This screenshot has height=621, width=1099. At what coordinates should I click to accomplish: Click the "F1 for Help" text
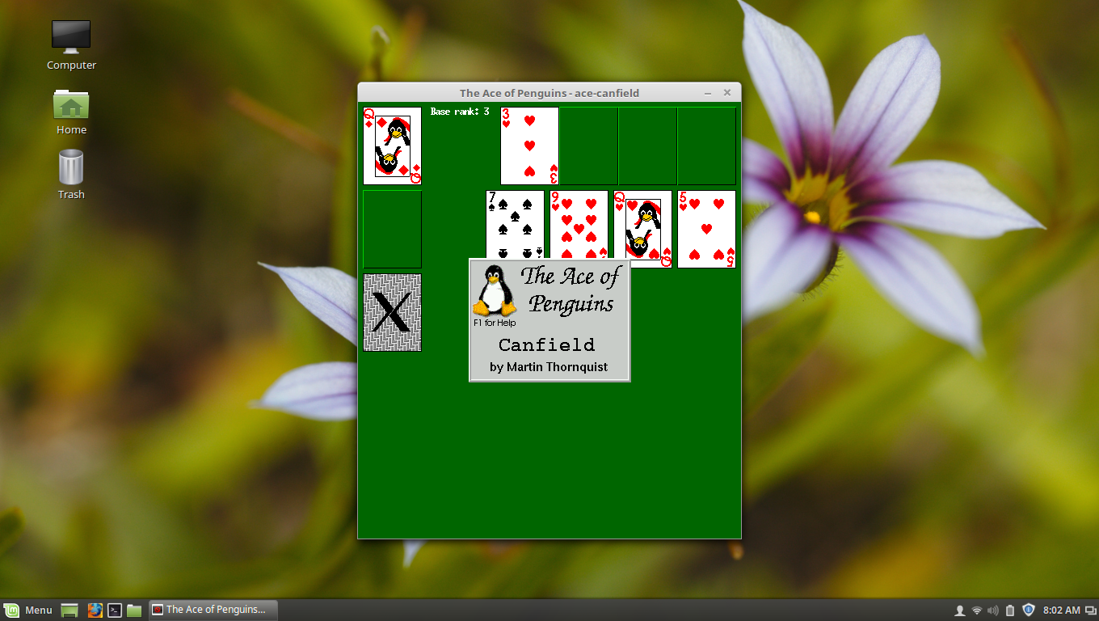(495, 323)
